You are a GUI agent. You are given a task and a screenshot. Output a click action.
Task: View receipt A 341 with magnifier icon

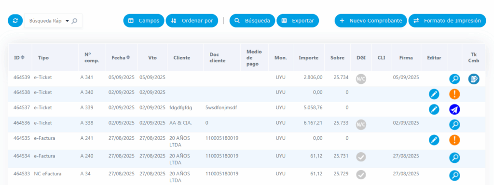454,79
